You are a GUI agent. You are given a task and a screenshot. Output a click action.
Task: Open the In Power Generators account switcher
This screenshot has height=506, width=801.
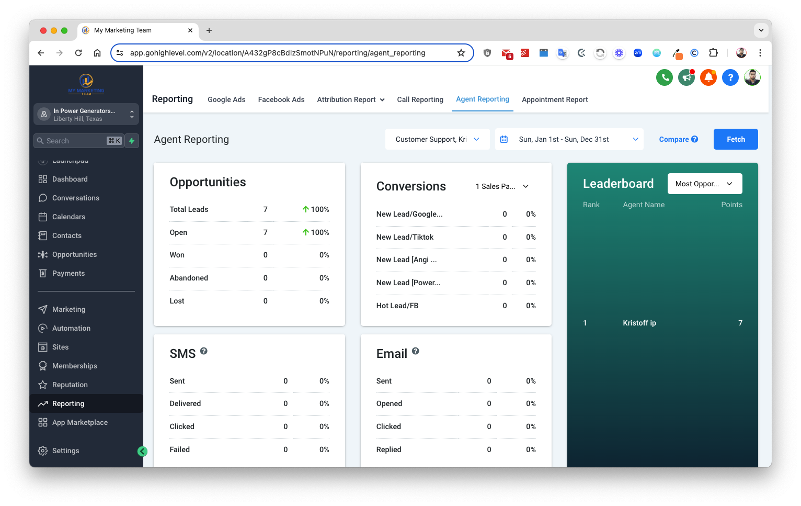86,115
